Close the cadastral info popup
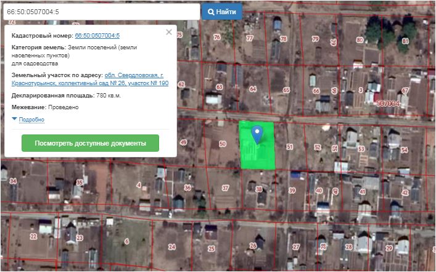This screenshot has width=436, height=272. (169, 32)
